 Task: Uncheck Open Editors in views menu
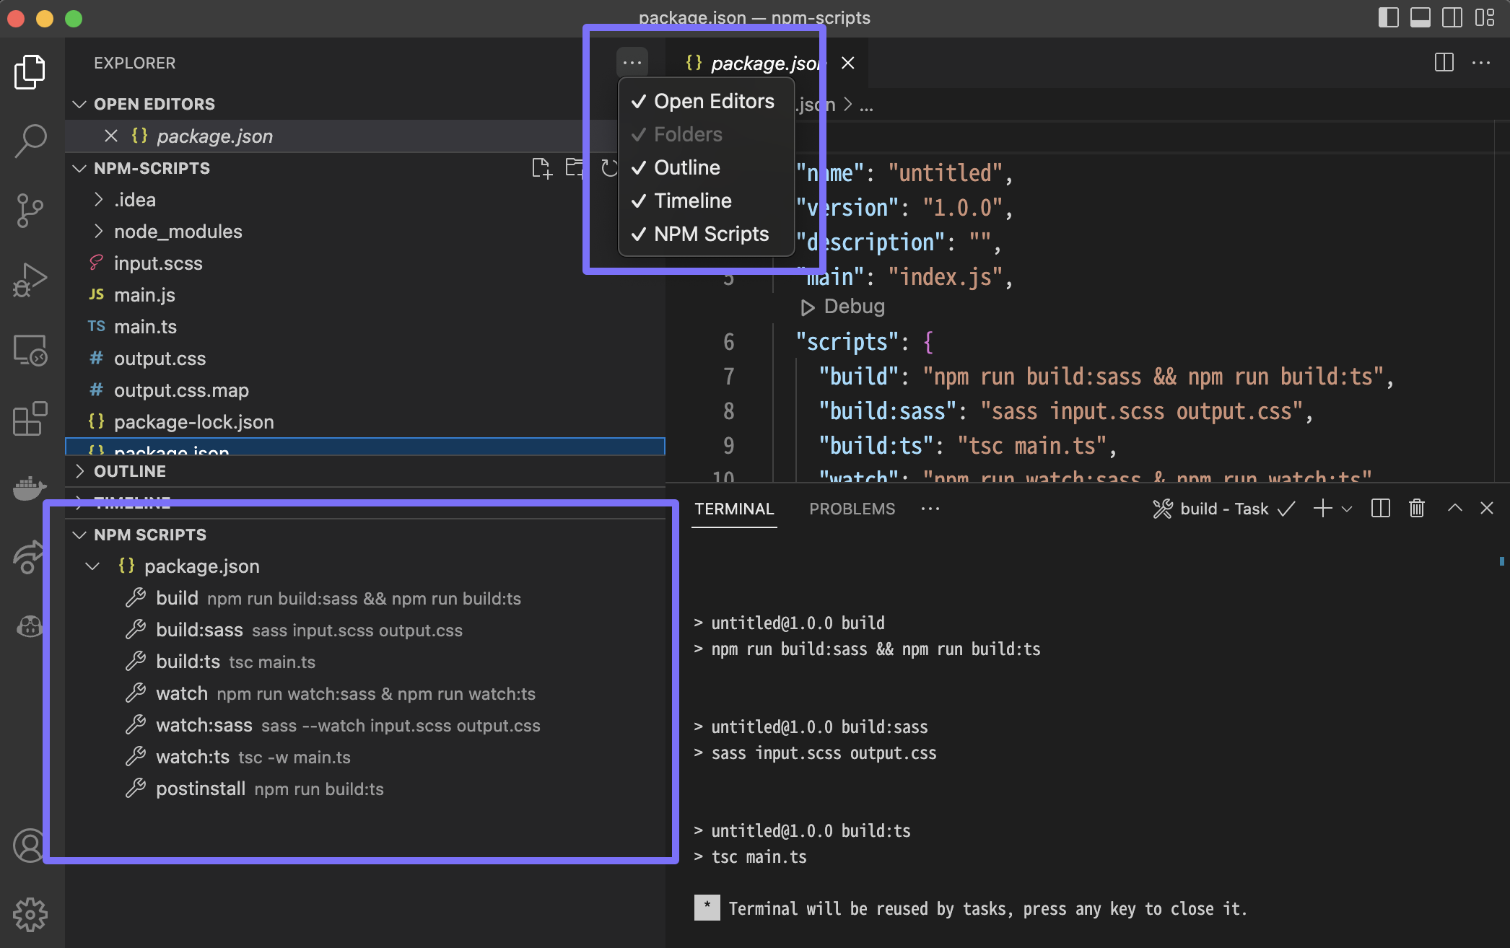(713, 102)
